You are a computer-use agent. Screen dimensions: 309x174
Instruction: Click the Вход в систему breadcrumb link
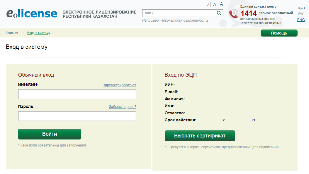pyautogui.click(x=39, y=33)
